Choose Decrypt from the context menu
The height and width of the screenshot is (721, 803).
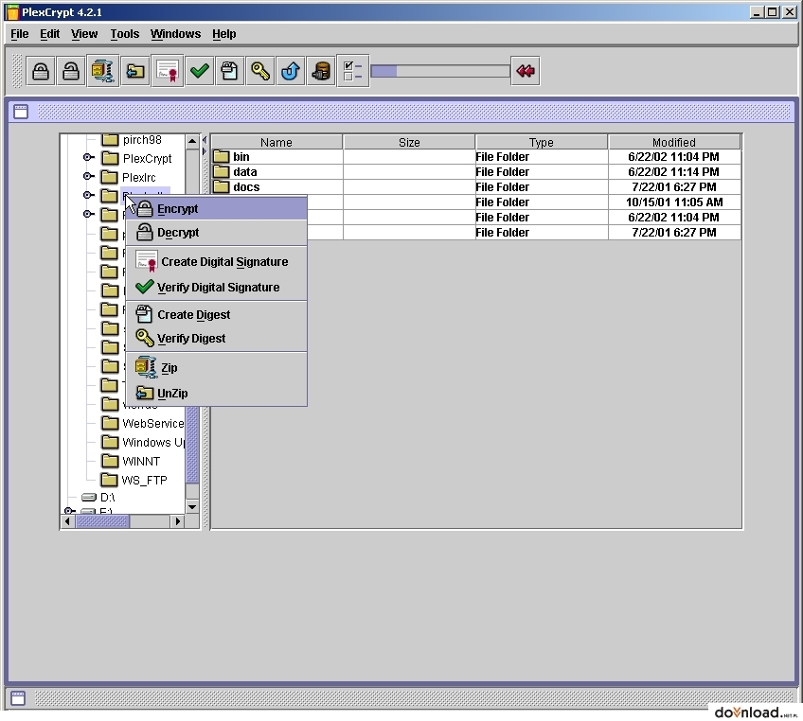[217, 233]
